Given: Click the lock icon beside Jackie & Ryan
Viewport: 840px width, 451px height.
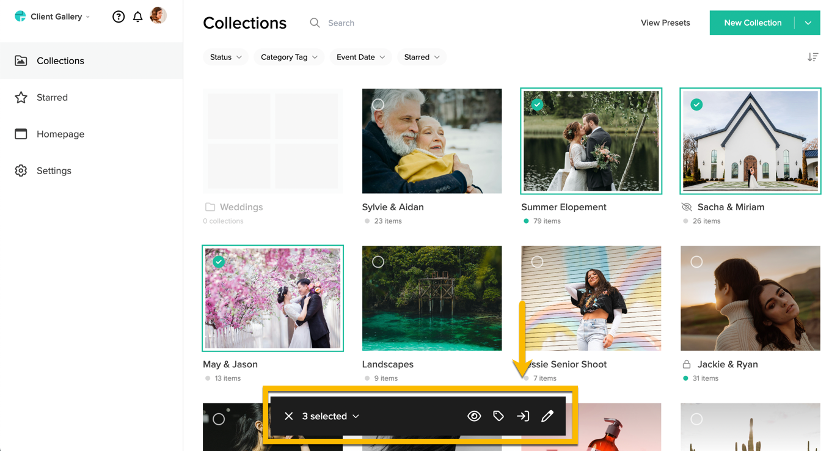Looking at the screenshot, I should pyautogui.click(x=687, y=364).
